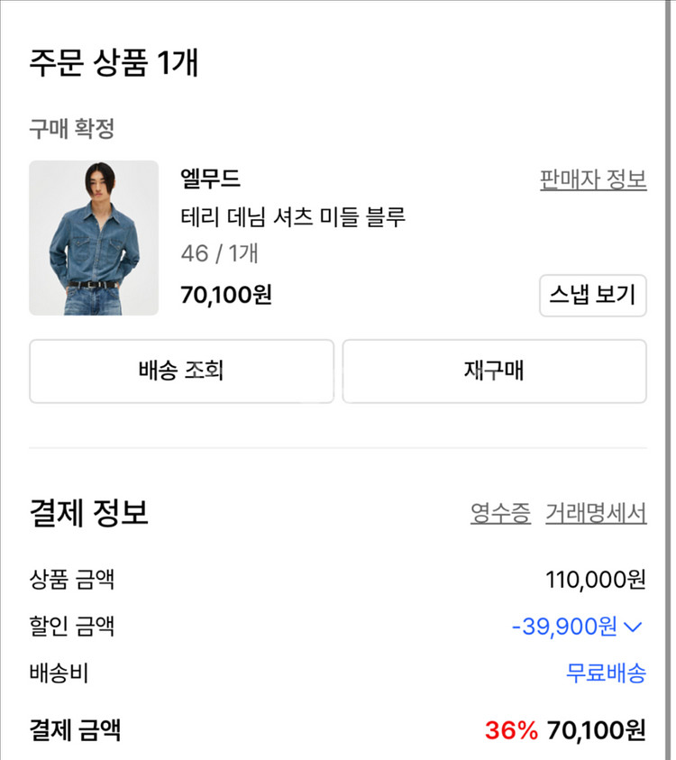The image size is (676, 760).
Task: Select the 재구매 repurchase button
Action: tap(494, 371)
